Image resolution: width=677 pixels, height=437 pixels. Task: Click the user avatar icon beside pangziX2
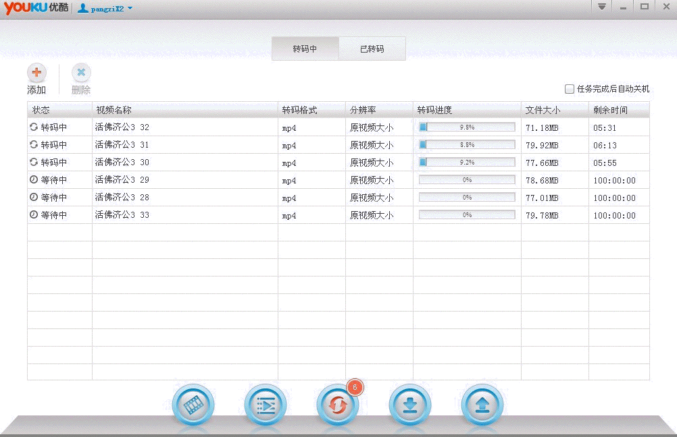(83, 8)
